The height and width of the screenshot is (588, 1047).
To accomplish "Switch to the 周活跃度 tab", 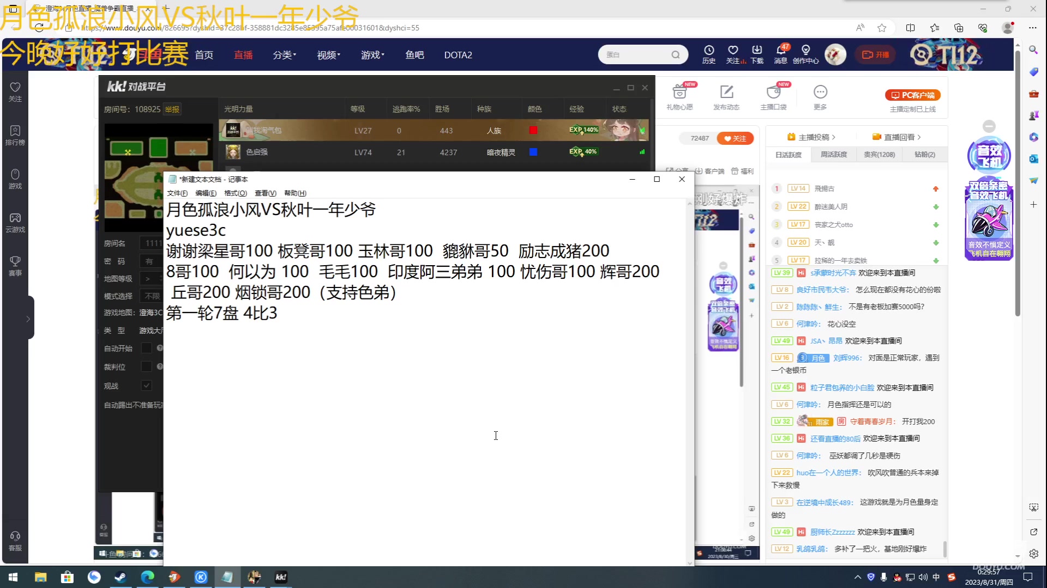I will tap(834, 155).
